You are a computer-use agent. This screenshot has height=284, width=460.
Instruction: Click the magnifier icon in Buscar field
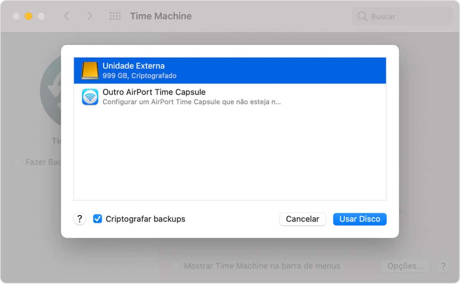(362, 16)
